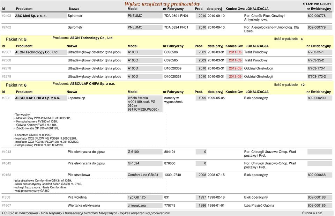
Task: Click inventory number '802-000668'
Action: [320, 175]
